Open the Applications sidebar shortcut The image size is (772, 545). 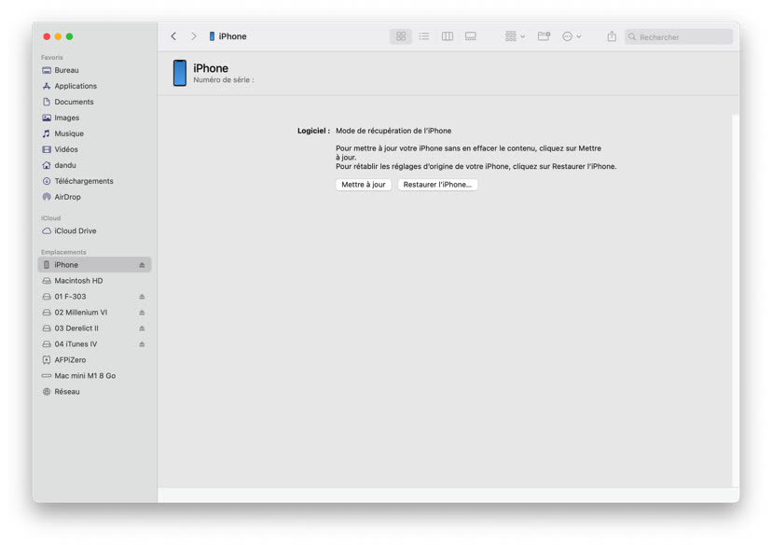pos(73,85)
